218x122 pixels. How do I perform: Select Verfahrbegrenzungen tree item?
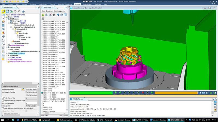22,43
